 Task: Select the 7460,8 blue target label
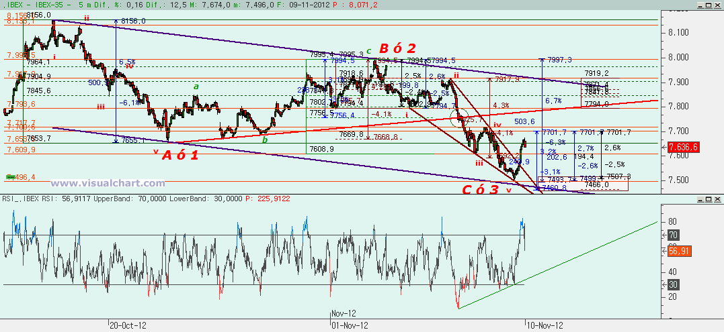554,188
